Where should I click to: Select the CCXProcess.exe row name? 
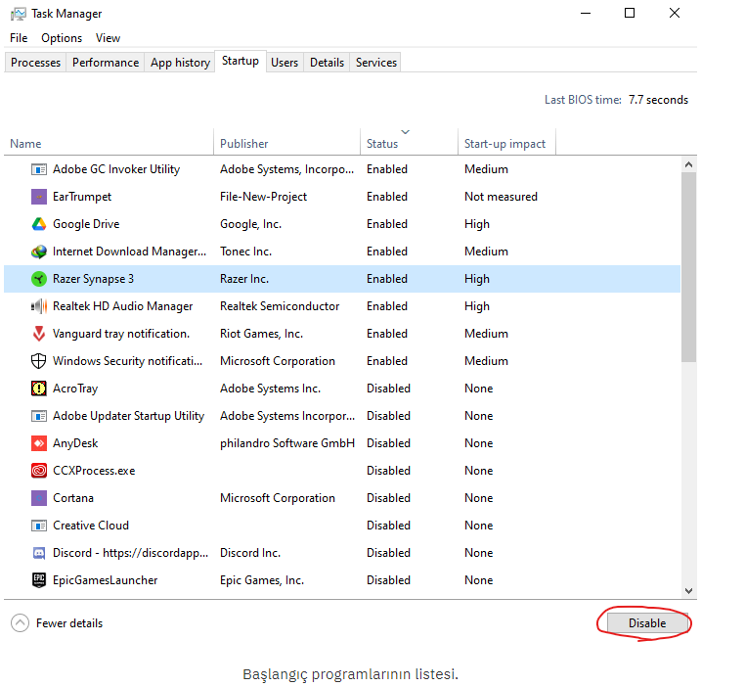[x=94, y=471]
